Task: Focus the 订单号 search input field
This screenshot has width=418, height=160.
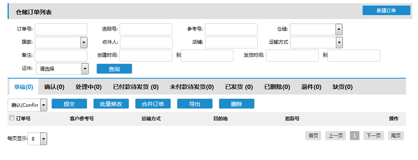Action: click(x=61, y=29)
